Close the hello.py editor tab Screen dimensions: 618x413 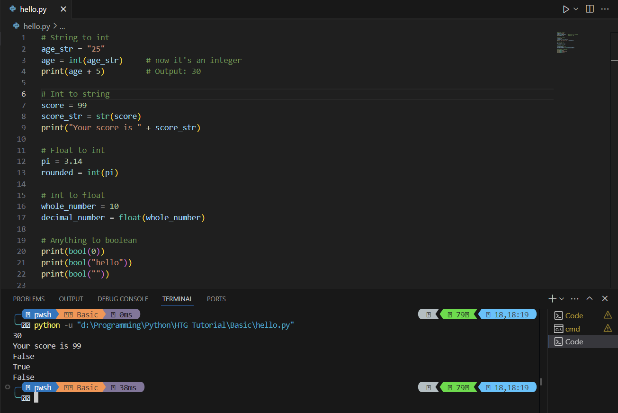(x=63, y=9)
